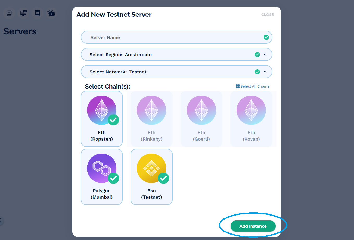
Task: Uncheck the Polygon (Mumbai) chain checkmark
Action: (x=114, y=178)
